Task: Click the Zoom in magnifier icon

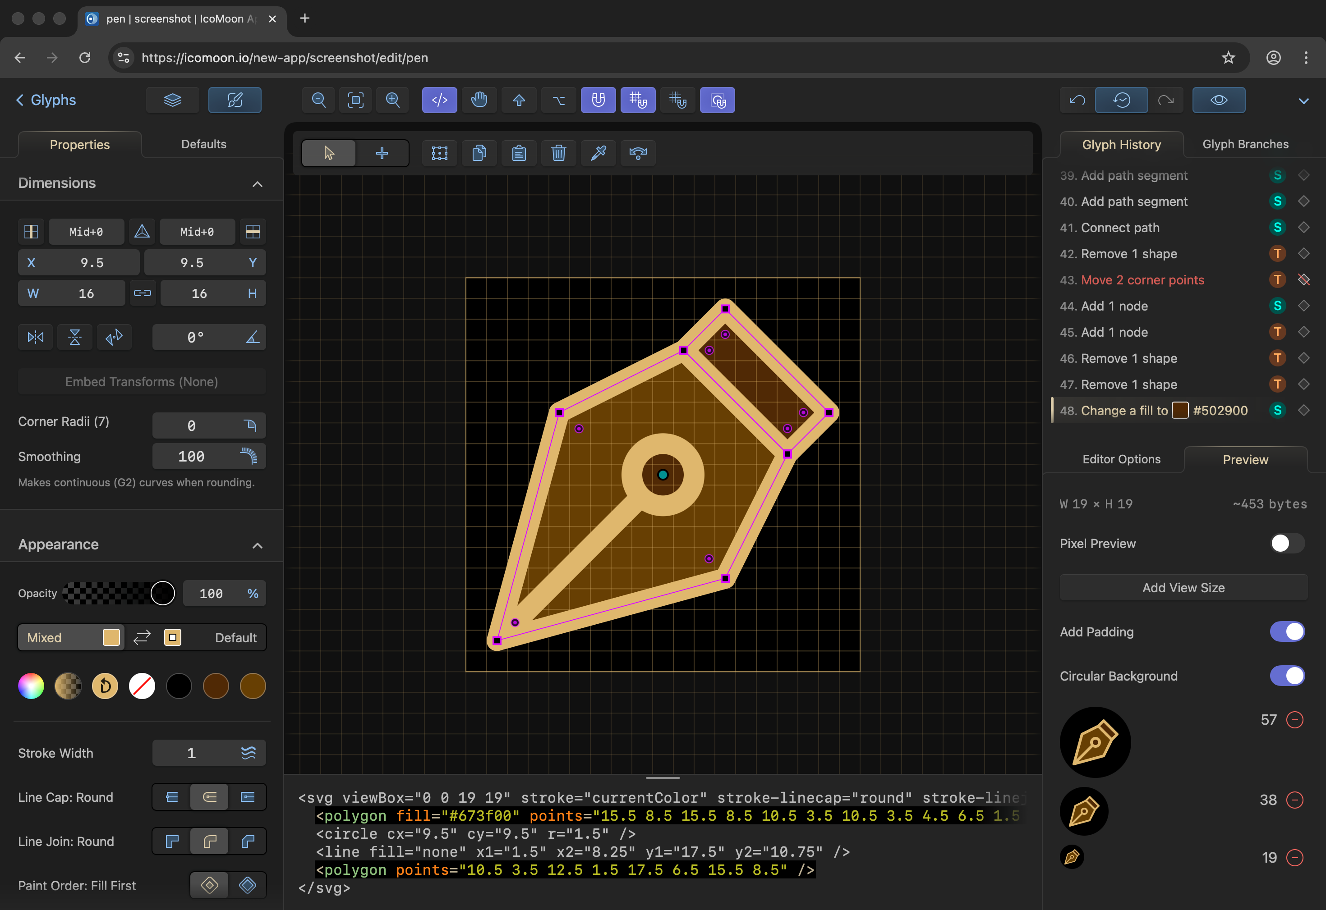Action: tap(392, 100)
